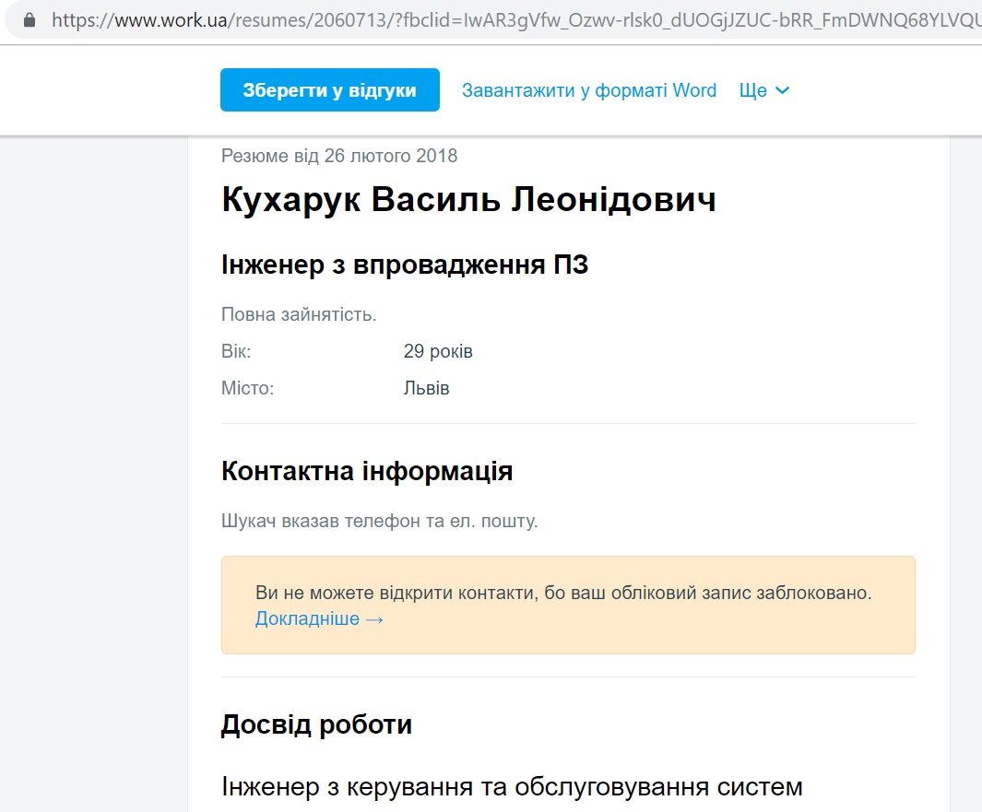Click the blocked account warning message text

(x=562, y=593)
